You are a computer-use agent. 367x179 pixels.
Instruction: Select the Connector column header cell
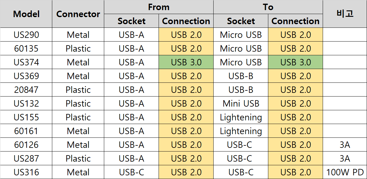[78, 14]
